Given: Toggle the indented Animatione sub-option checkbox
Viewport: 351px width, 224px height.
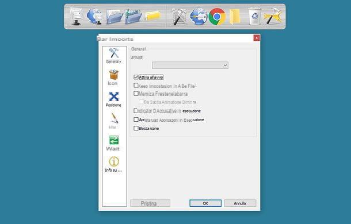Looking at the screenshot, I should tap(141, 102).
